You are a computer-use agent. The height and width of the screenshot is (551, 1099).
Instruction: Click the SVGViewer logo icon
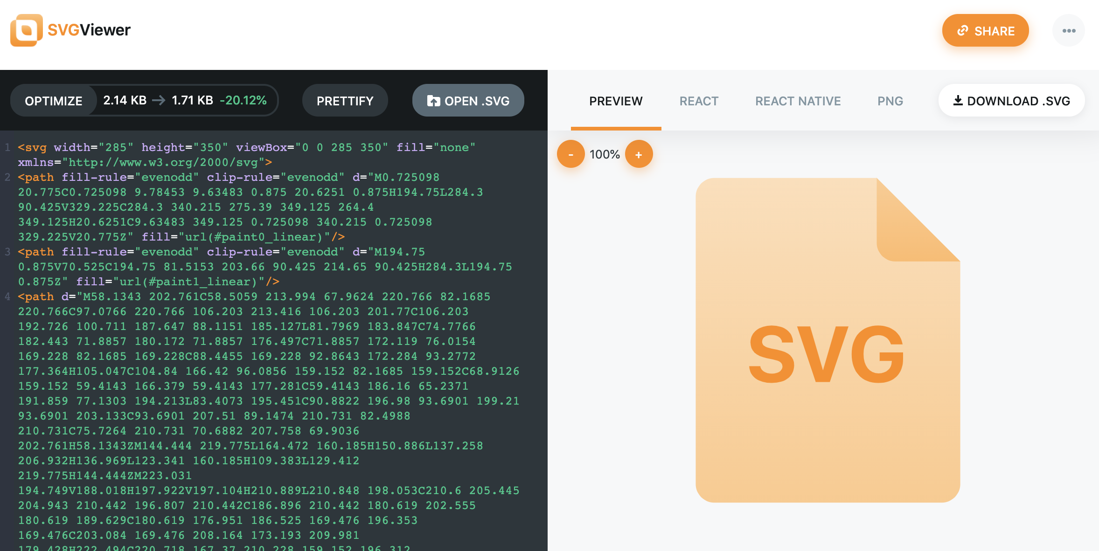[26, 30]
